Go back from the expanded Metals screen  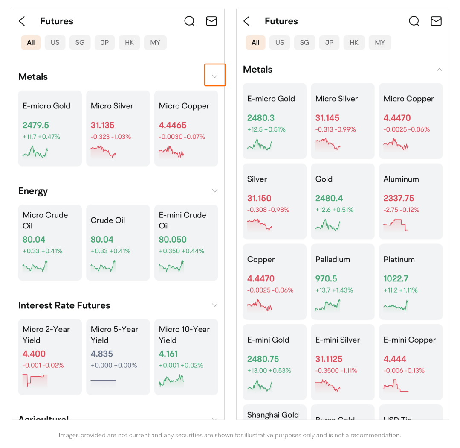click(x=246, y=21)
